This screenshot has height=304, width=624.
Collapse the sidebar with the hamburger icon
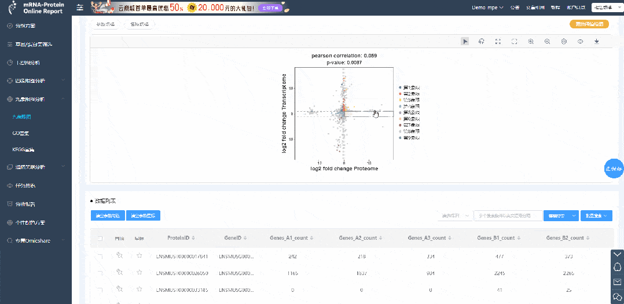pos(80,8)
